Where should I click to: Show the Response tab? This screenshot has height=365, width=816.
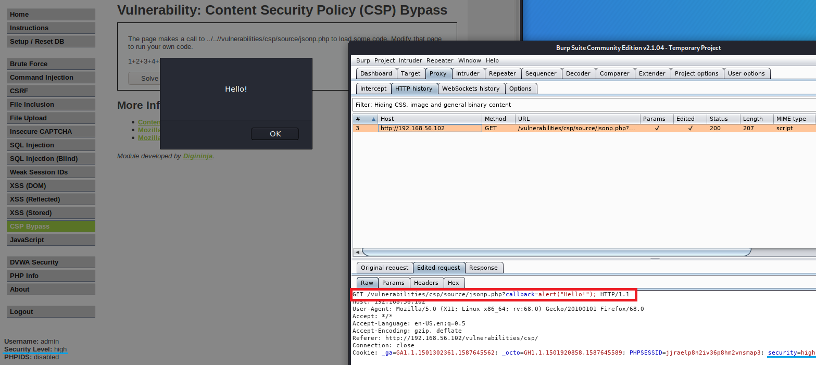[483, 268]
